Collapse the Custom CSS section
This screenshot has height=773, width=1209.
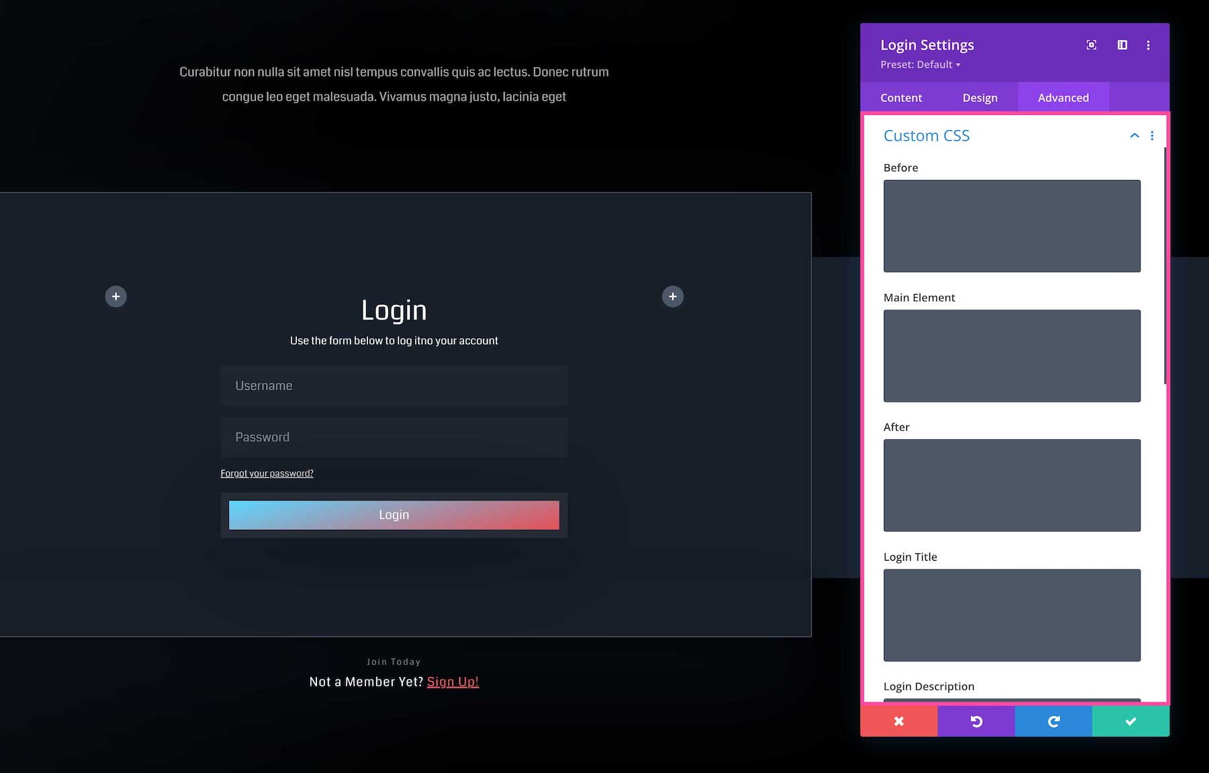pyautogui.click(x=1134, y=135)
